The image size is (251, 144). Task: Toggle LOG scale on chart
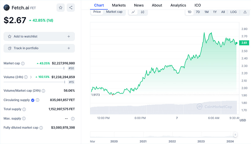tap(233, 12)
